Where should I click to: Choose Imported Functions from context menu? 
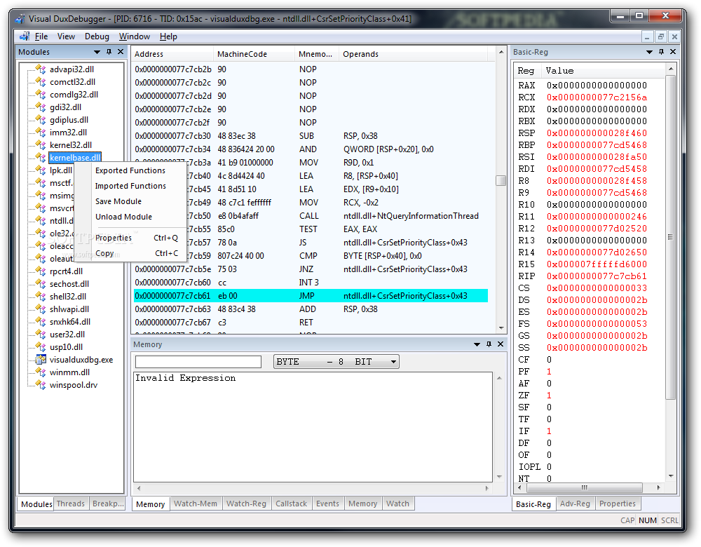[x=130, y=186]
